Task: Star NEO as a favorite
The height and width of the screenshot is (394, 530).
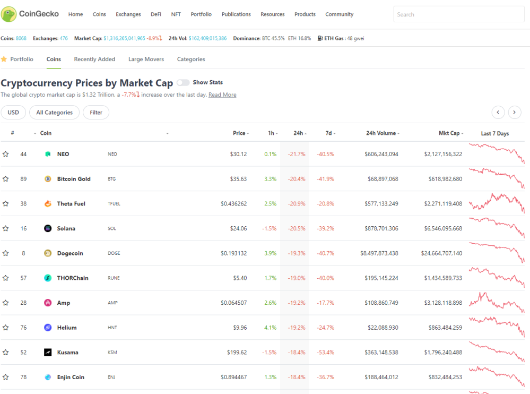Action: [x=6, y=154]
